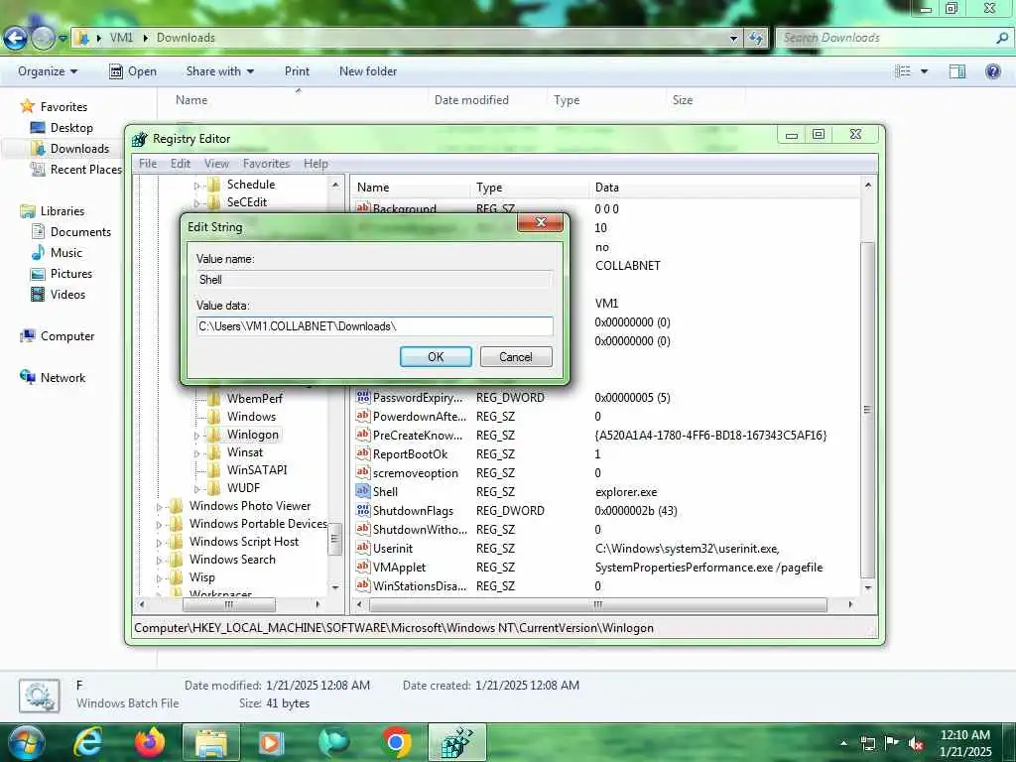Expand the Windows Photo Viewer key
The width and height of the screenshot is (1016, 762).
(x=160, y=507)
